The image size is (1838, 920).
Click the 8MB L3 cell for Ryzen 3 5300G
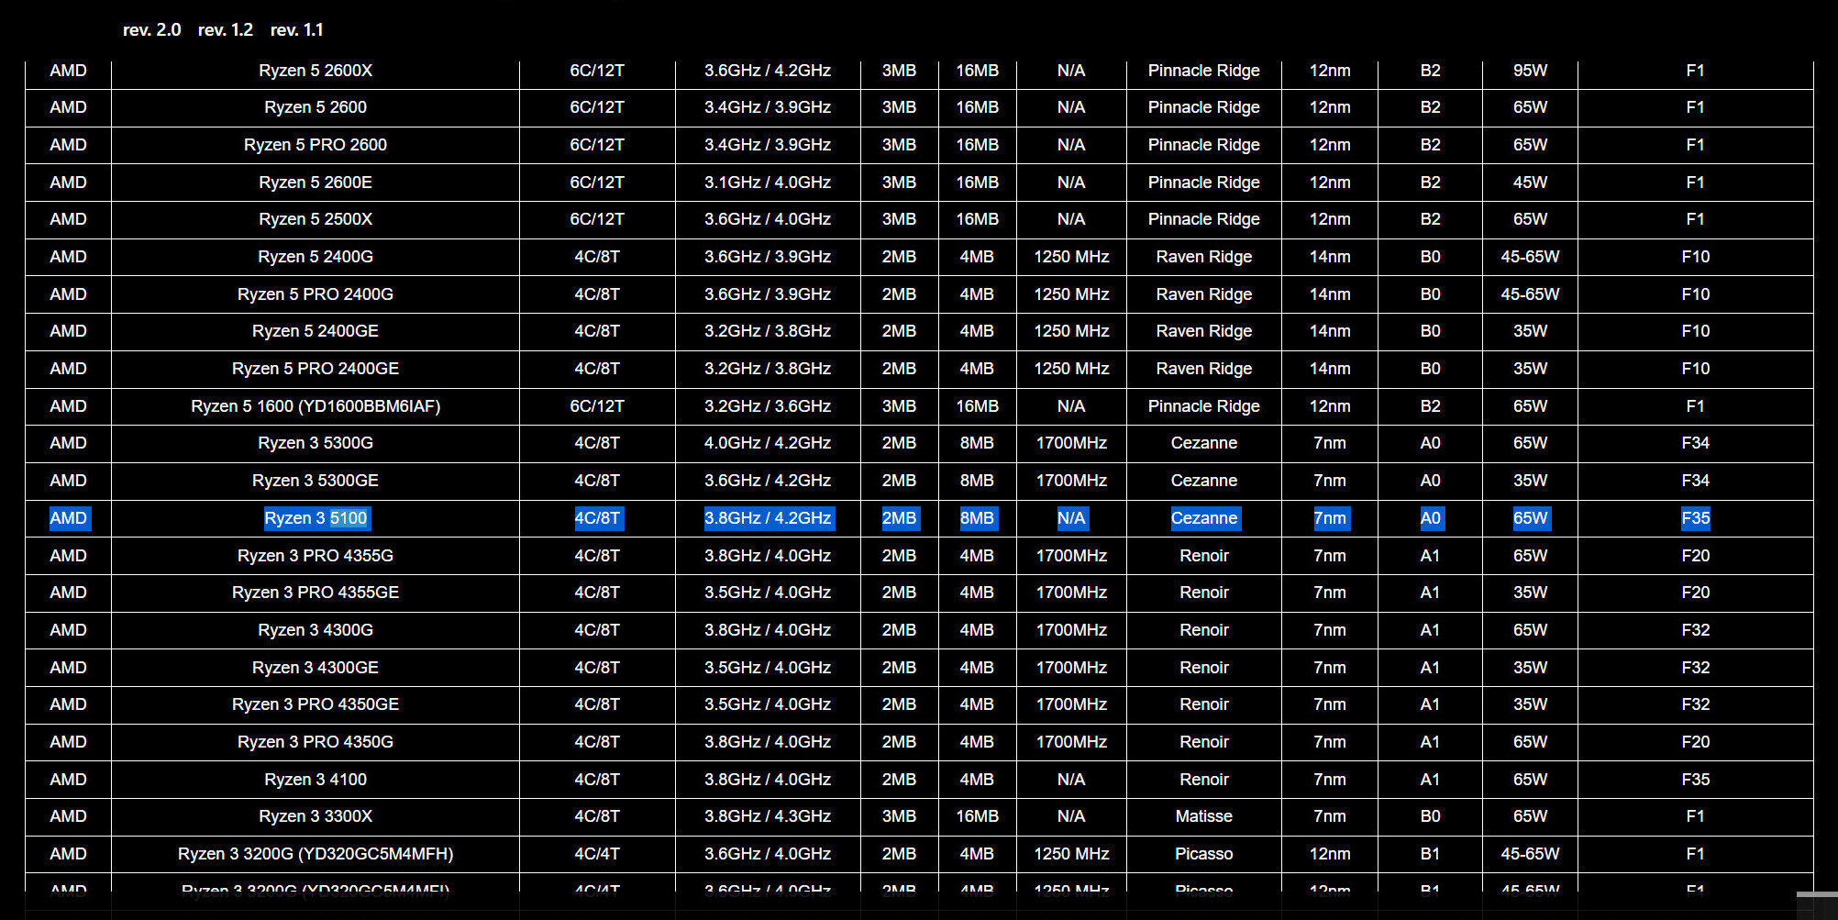coord(978,443)
